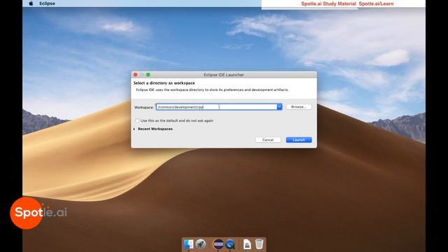
Task: Open QuickTime Player from the Dock
Action: coord(230,244)
